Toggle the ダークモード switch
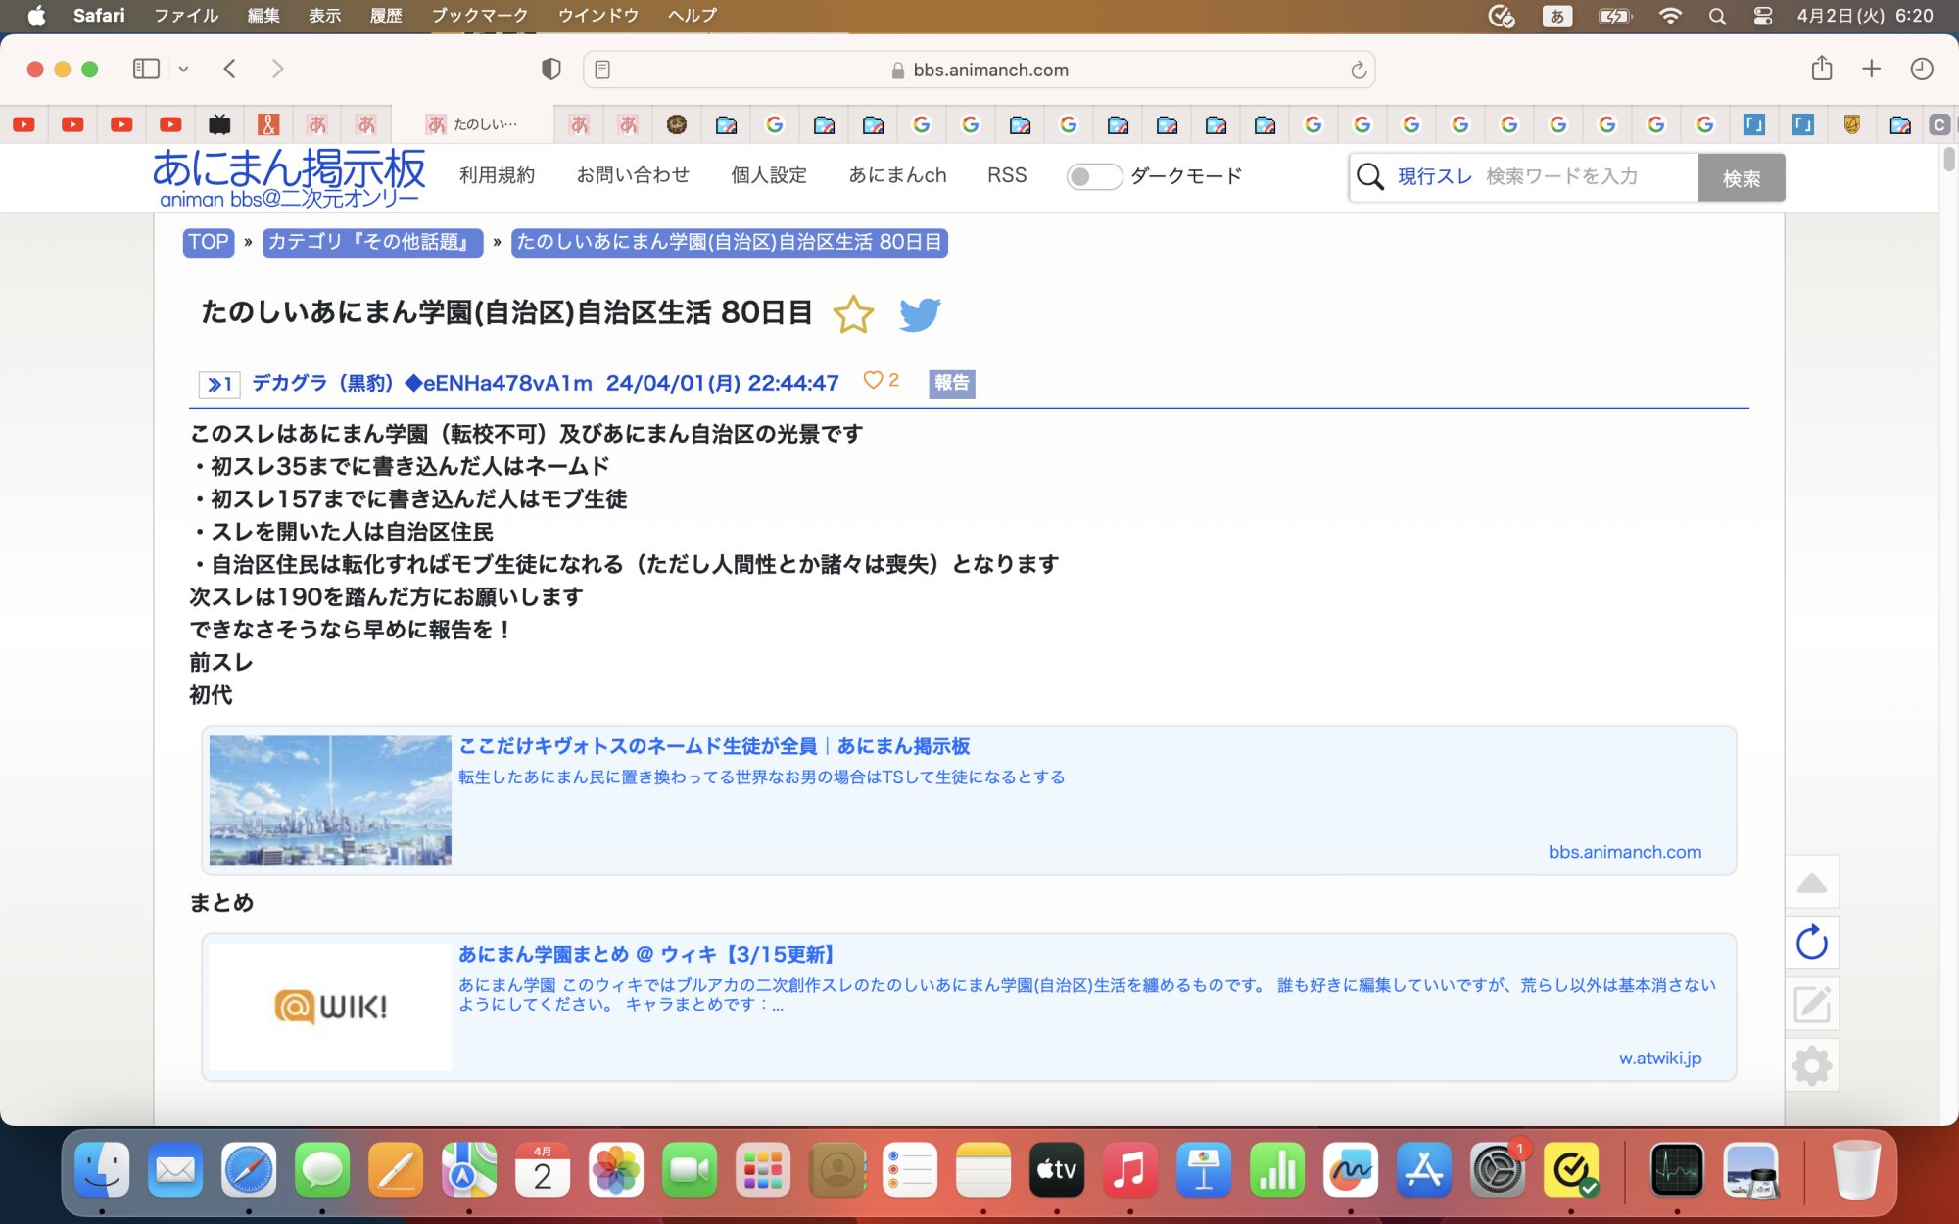 (x=1093, y=176)
